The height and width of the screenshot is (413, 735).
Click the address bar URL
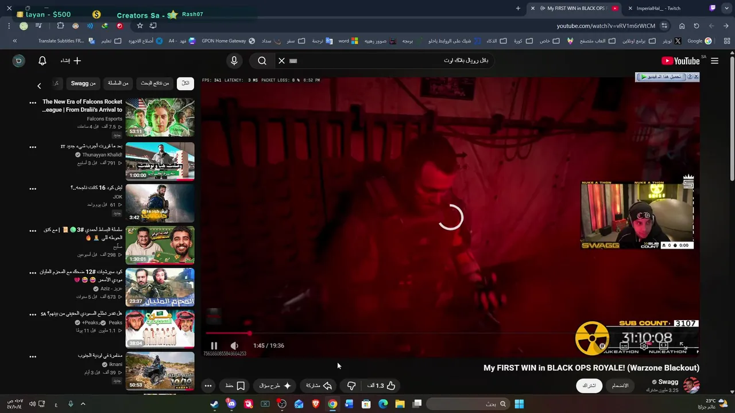(606, 26)
